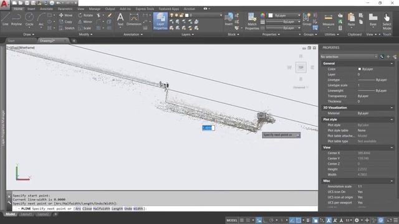Toggle lineweight display in status bar
This screenshot has height=224, width=399.
308,220
